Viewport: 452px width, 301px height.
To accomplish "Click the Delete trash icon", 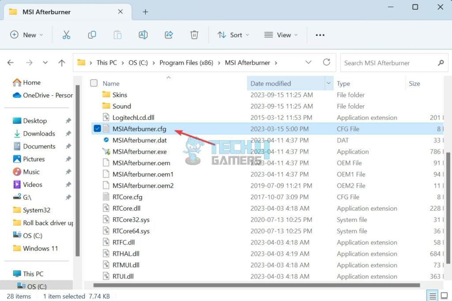I will pyautogui.click(x=194, y=35).
